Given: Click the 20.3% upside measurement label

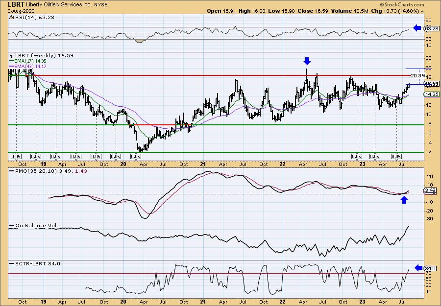Looking at the screenshot, I should (x=418, y=76).
